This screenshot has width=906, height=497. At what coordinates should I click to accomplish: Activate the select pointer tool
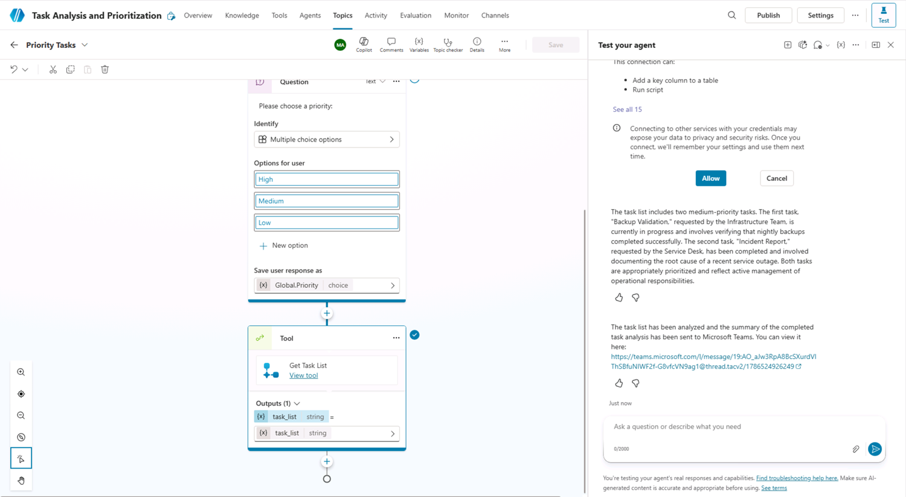tap(21, 458)
